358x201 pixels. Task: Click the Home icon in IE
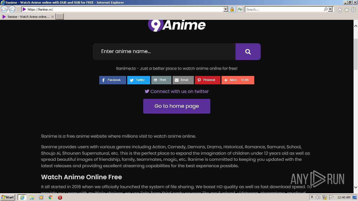coord(340,10)
